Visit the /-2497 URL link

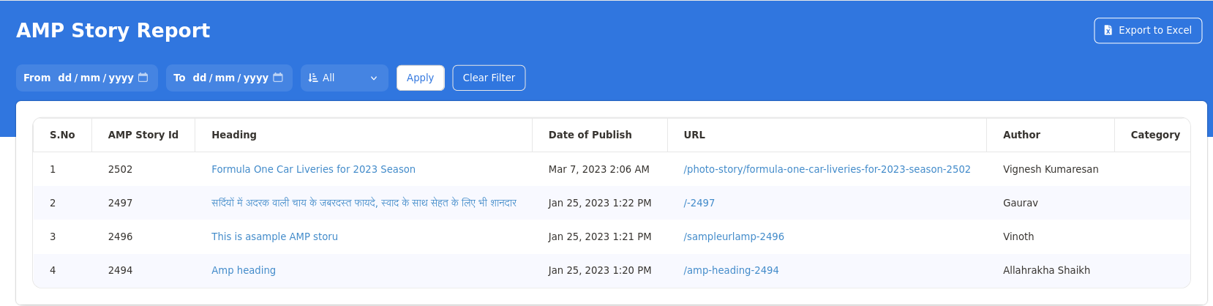click(699, 203)
